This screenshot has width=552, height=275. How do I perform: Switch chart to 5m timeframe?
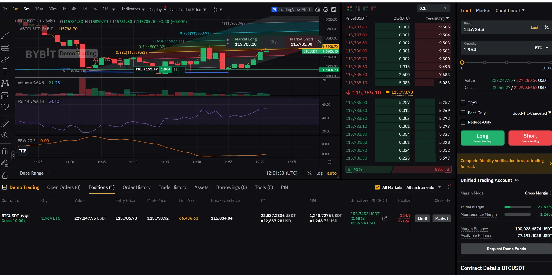(x=26, y=9)
